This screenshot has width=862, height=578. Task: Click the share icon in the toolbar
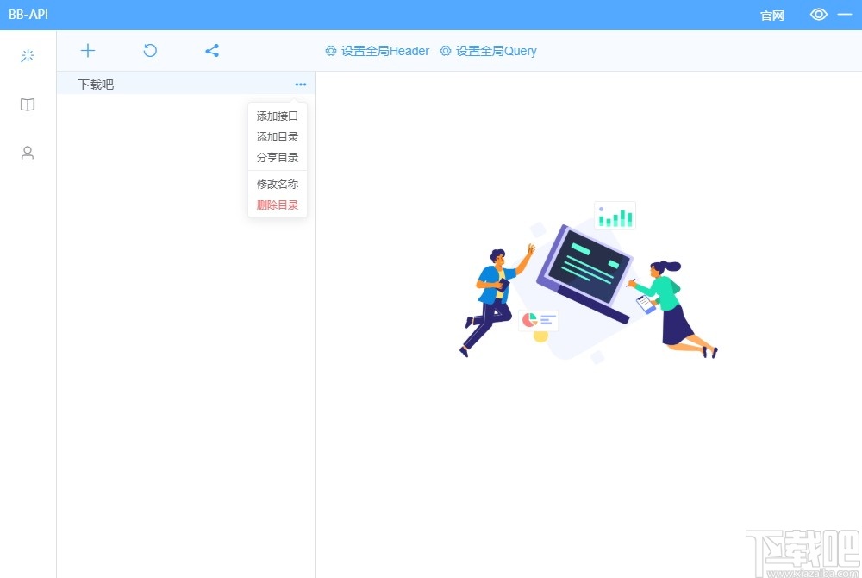pyautogui.click(x=211, y=51)
